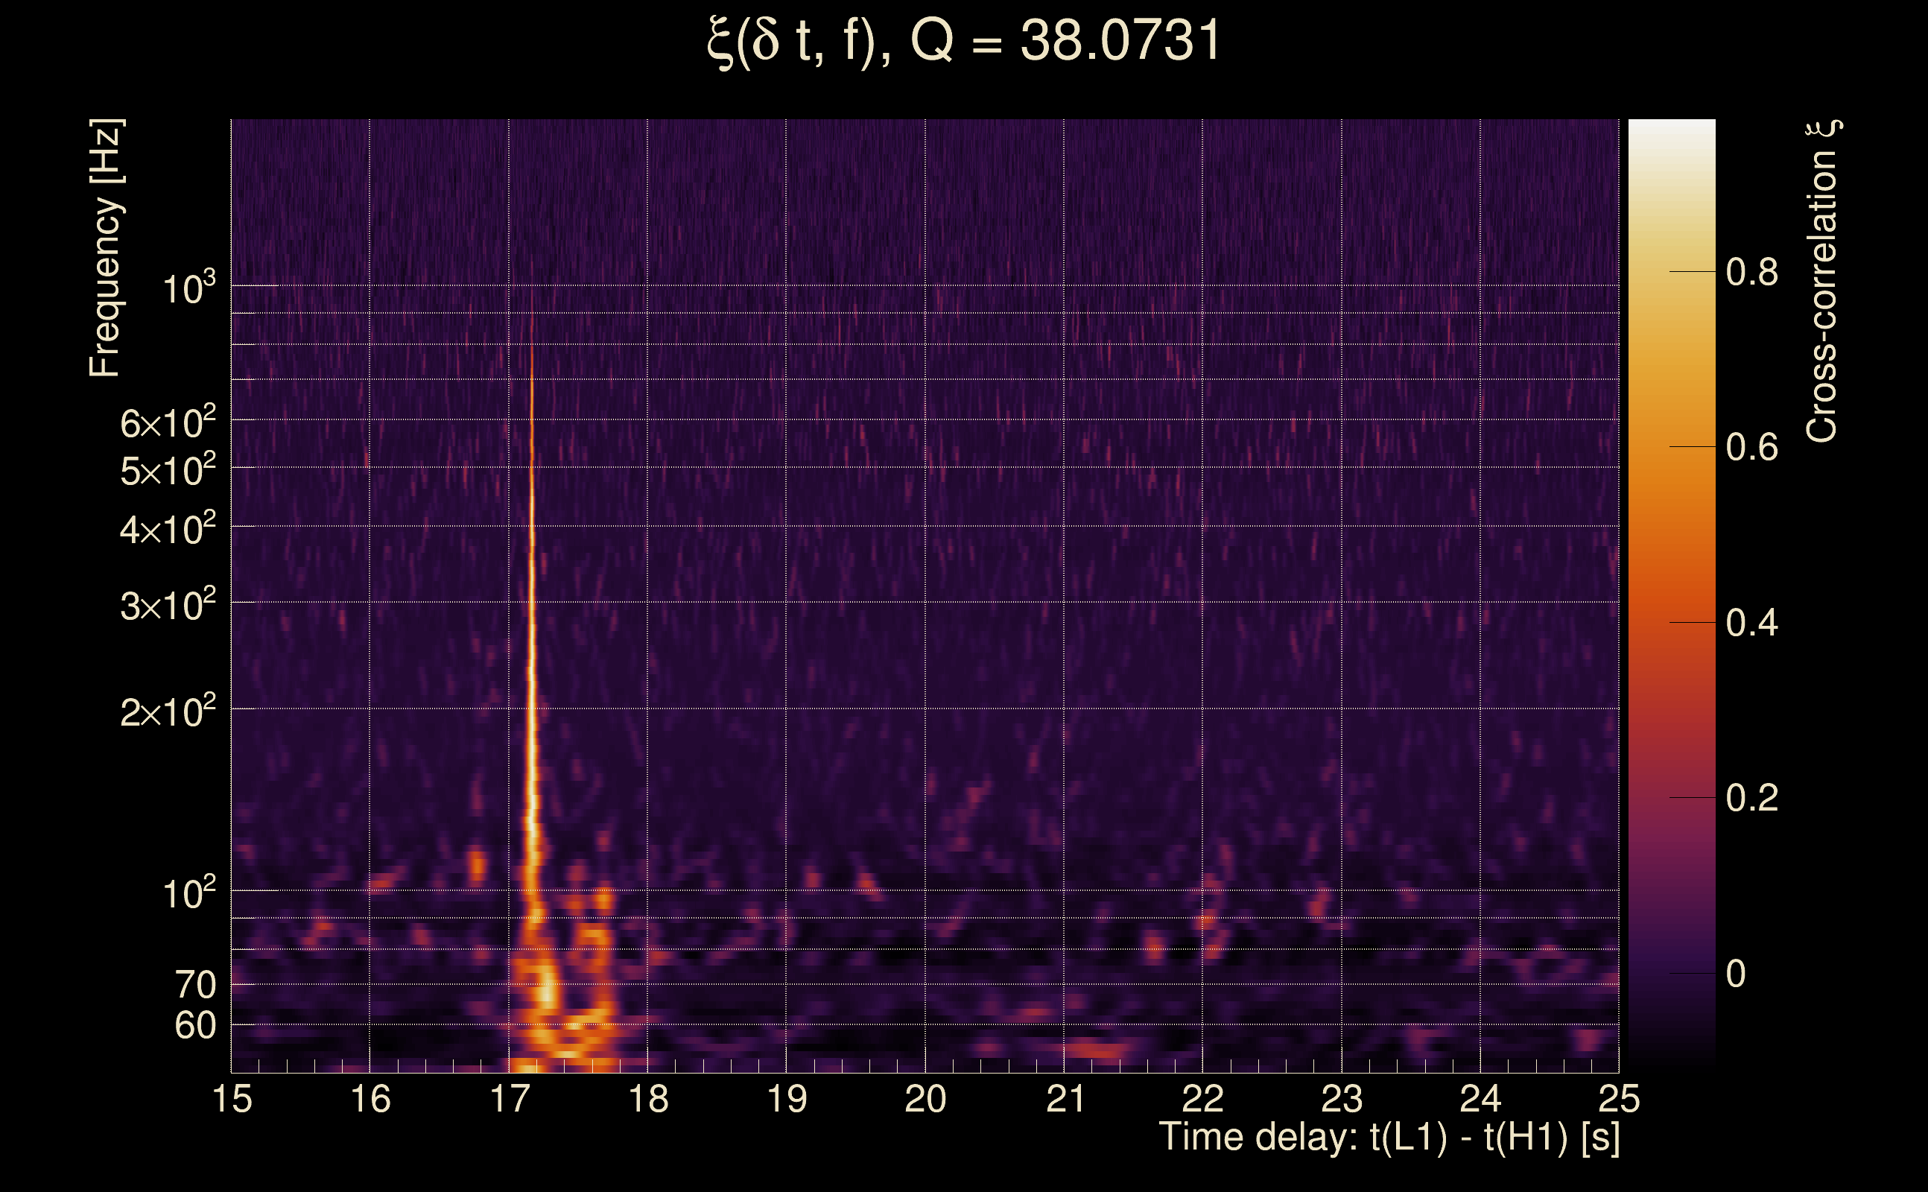The height and width of the screenshot is (1192, 1928).
Task: Click the 0.4 tick label on colorbar
Action: click(1751, 624)
